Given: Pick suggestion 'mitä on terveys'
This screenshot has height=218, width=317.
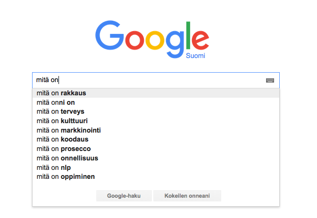Looking at the screenshot, I should click(156, 111).
